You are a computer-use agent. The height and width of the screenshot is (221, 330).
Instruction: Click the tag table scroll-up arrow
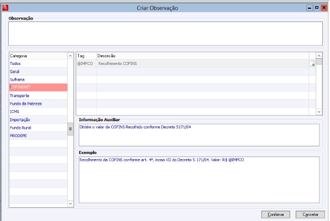(319, 56)
